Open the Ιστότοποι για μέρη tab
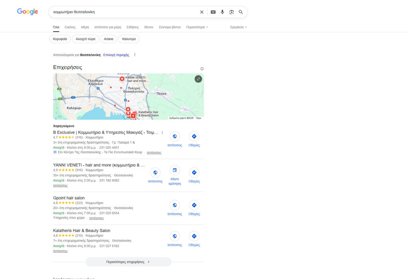 [108, 27]
